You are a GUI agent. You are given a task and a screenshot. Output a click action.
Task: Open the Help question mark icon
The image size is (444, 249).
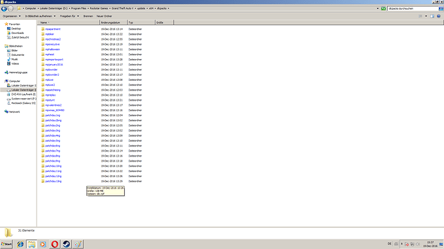(x=439, y=16)
